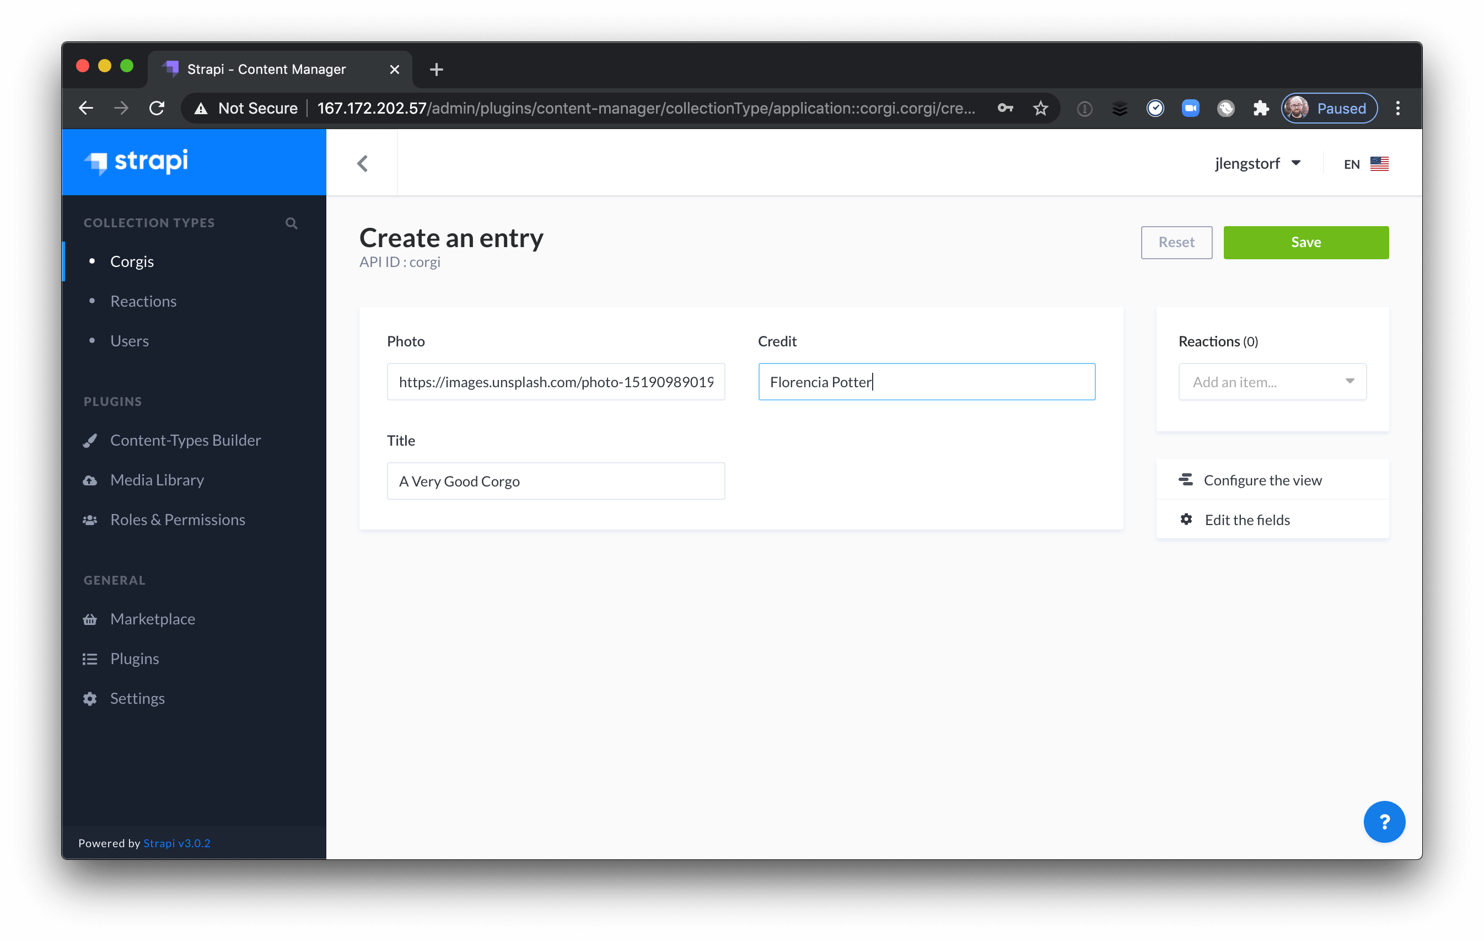Click the help button at bottom right
The height and width of the screenshot is (941, 1484).
pos(1385,821)
